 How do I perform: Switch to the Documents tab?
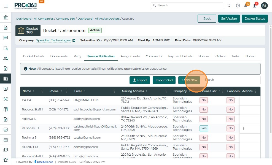click(59, 56)
